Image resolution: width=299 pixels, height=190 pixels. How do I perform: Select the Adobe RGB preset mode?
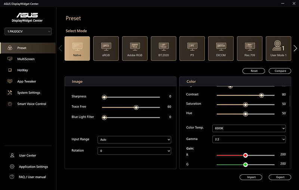click(135, 48)
